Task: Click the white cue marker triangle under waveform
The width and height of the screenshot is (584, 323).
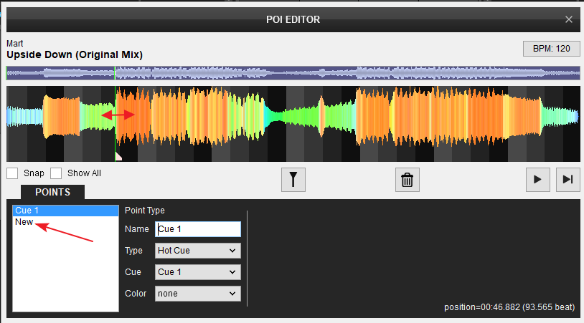Action: tap(119, 156)
